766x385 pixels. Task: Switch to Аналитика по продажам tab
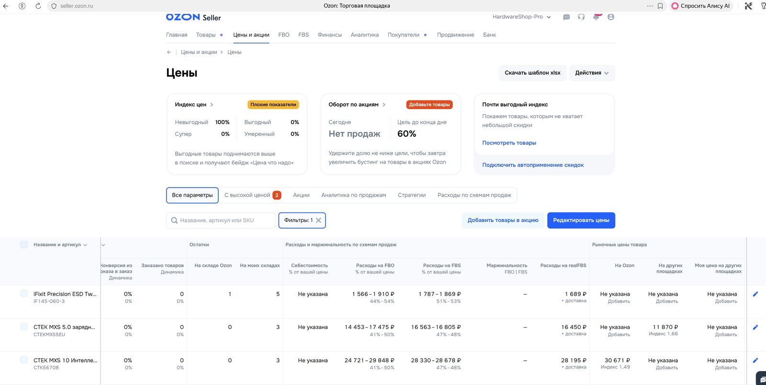[x=354, y=195]
